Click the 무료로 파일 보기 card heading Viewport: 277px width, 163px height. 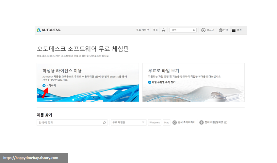[x=164, y=71]
